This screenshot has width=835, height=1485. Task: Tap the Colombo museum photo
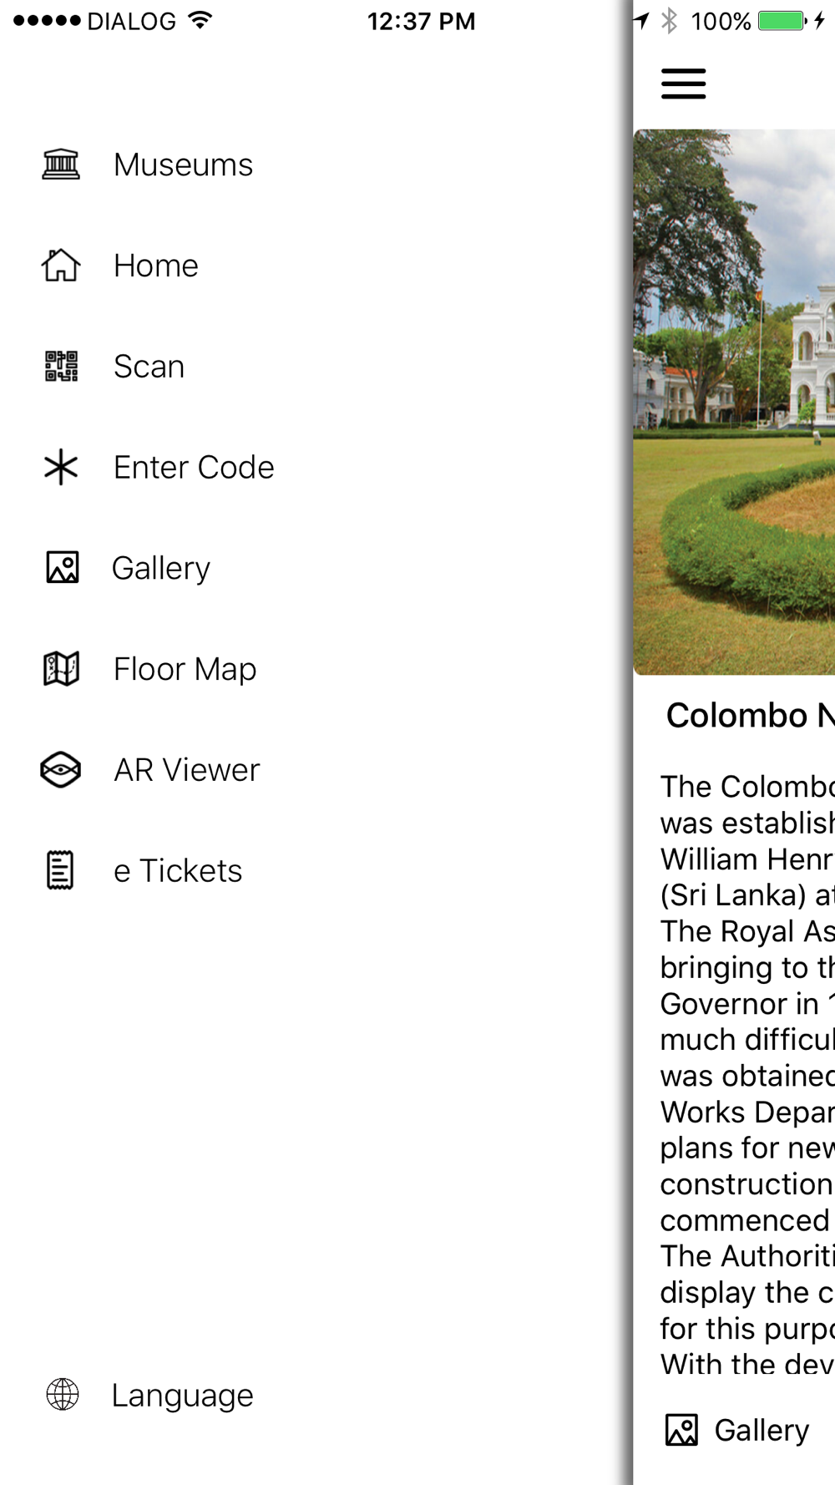(734, 402)
